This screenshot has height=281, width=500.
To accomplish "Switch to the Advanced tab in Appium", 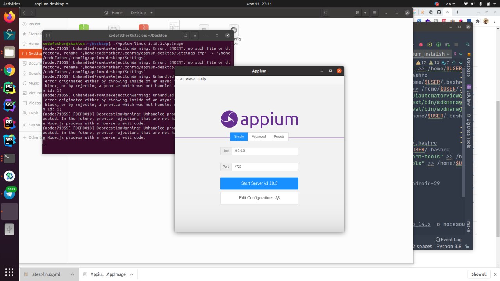I will pyautogui.click(x=259, y=137).
